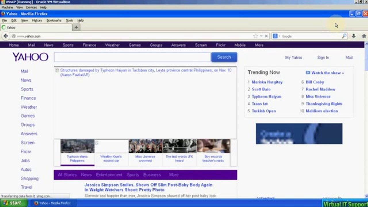This screenshot has height=207, width=368.
Task: Click the site identity globe icon
Action: click(14, 36)
